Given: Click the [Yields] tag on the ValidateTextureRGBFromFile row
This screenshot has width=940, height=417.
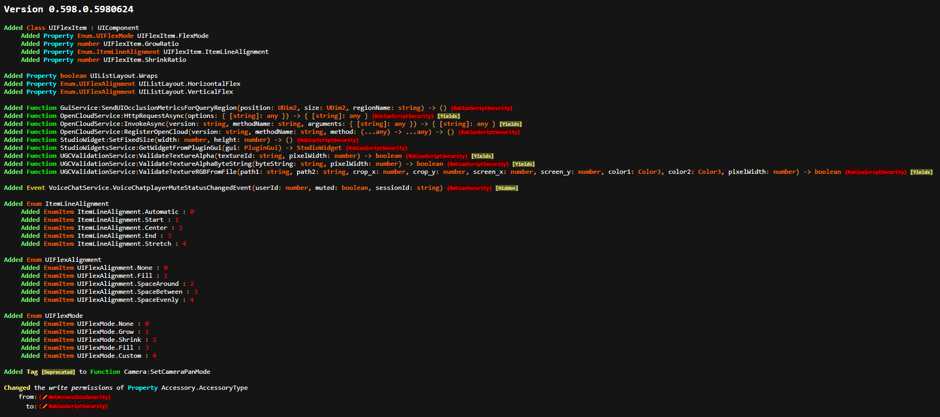Looking at the screenshot, I should point(921,172).
